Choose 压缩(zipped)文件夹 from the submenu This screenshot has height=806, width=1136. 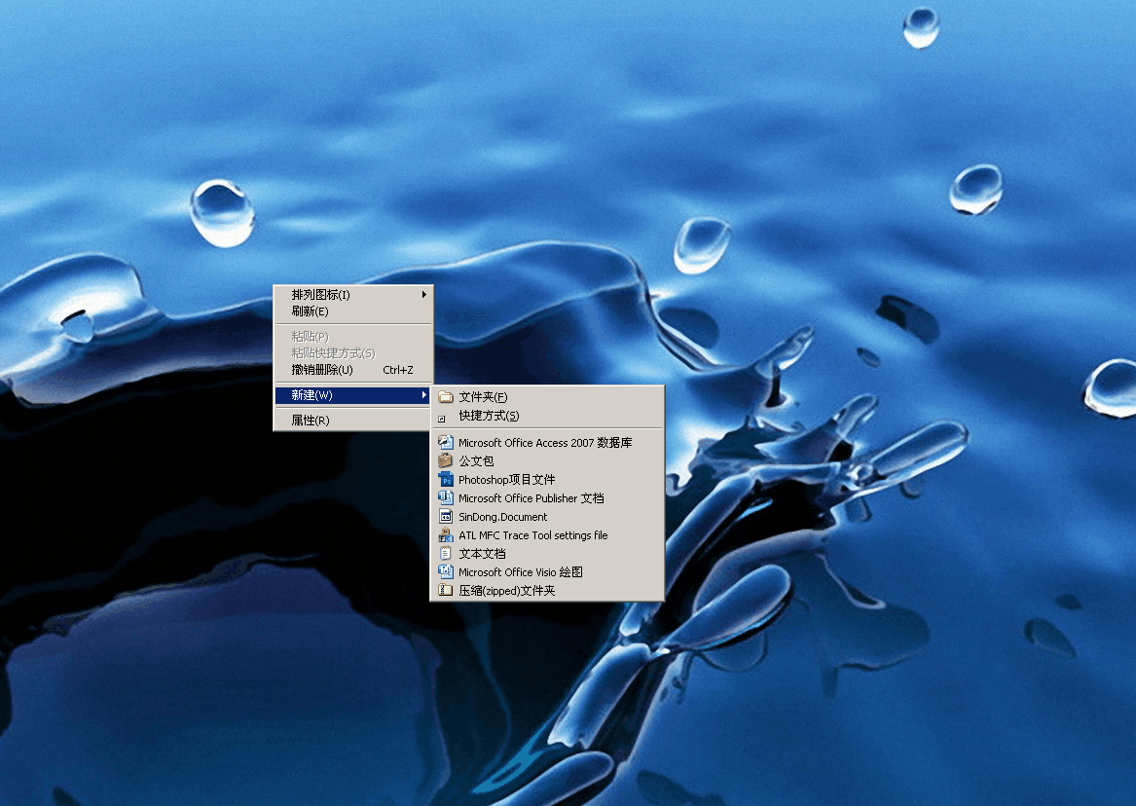click(x=548, y=590)
